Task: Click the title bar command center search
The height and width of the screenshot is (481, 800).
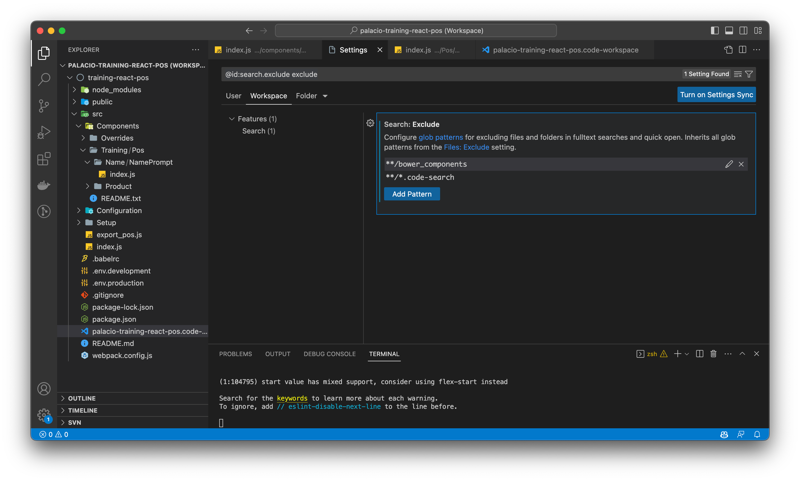Action: (x=416, y=30)
